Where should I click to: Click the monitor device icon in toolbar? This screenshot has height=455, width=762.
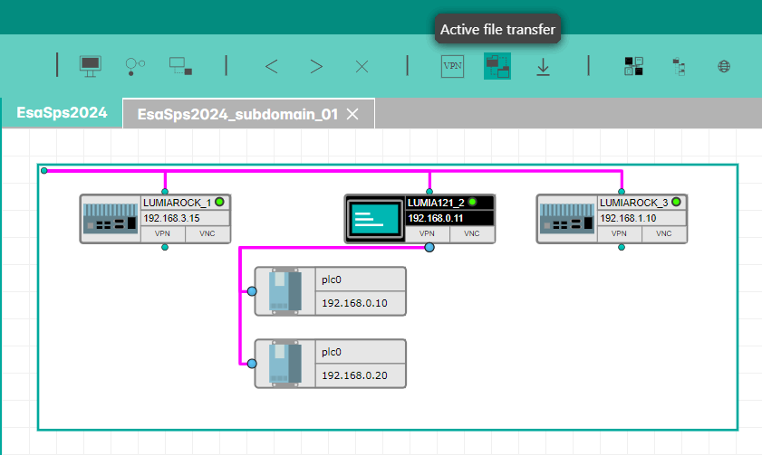click(91, 65)
